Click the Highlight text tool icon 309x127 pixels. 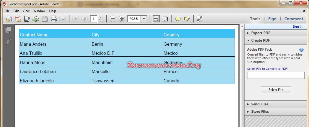[187, 19]
